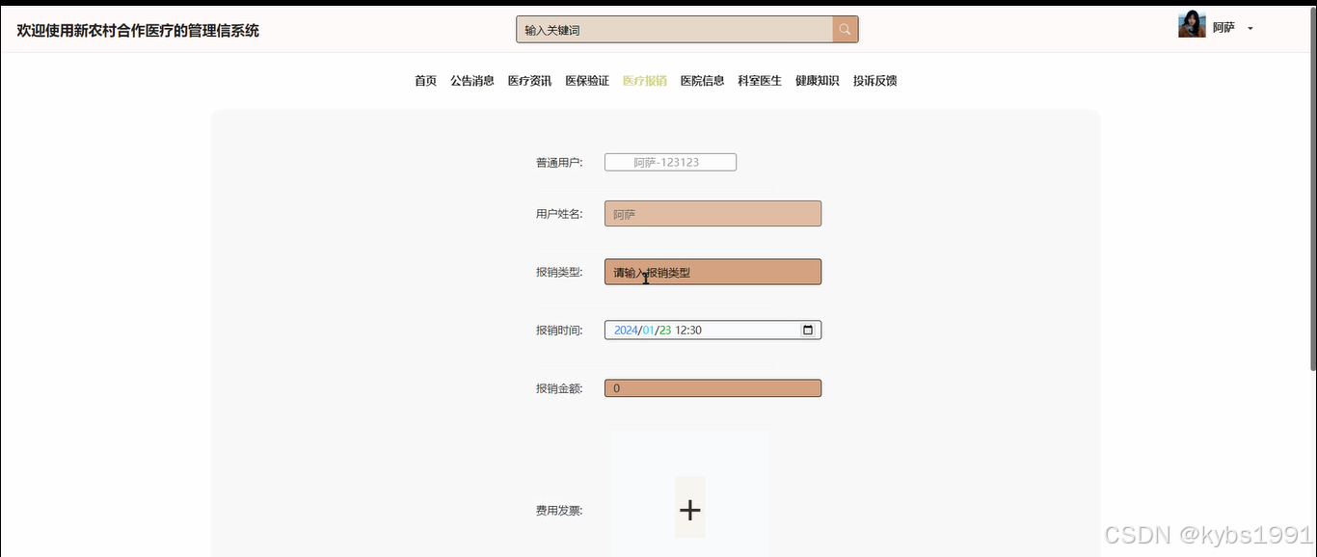Select the month 01 in 报销时间
Image resolution: width=1317 pixels, height=557 pixels.
pos(649,330)
